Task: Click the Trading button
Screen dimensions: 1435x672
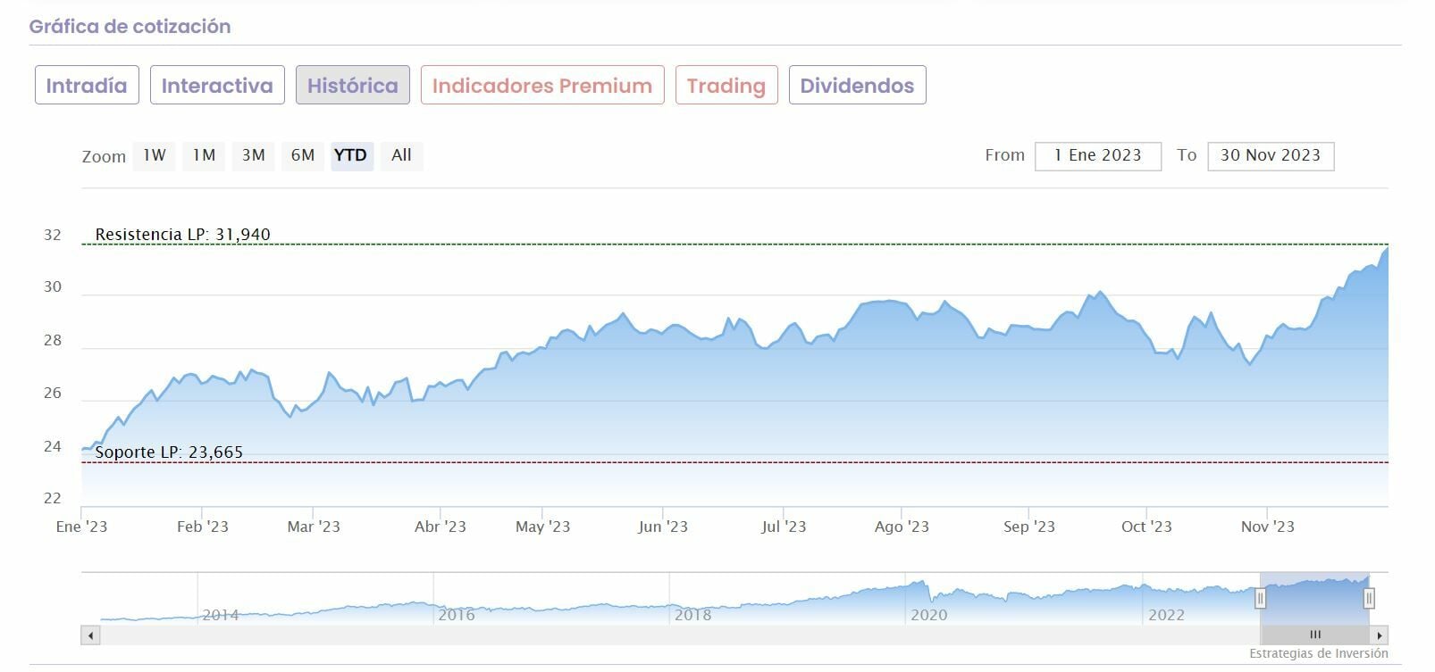Action: coord(726,86)
